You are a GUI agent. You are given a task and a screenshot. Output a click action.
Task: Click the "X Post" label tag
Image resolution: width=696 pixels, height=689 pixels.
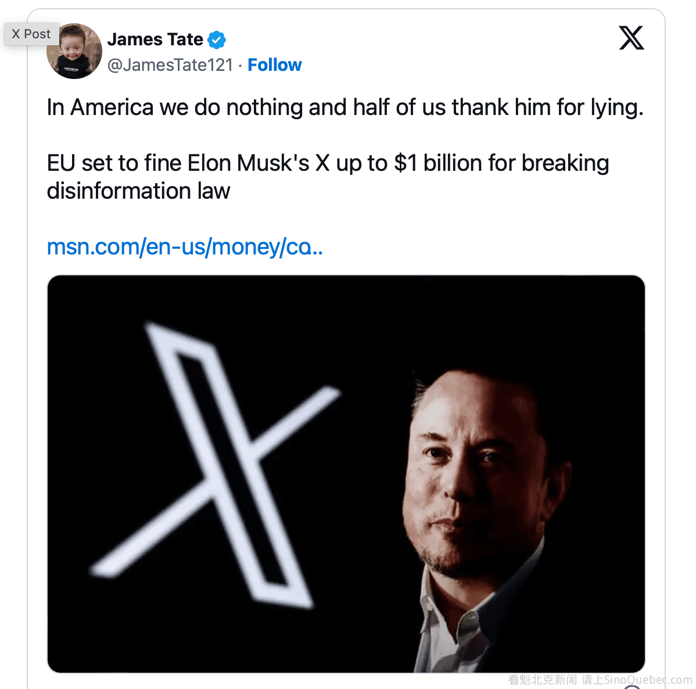pyautogui.click(x=31, y=34)
